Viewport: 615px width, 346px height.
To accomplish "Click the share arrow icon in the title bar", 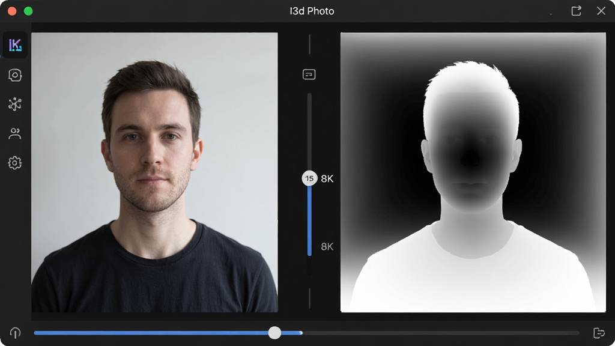I will click(x=576, y=11).
